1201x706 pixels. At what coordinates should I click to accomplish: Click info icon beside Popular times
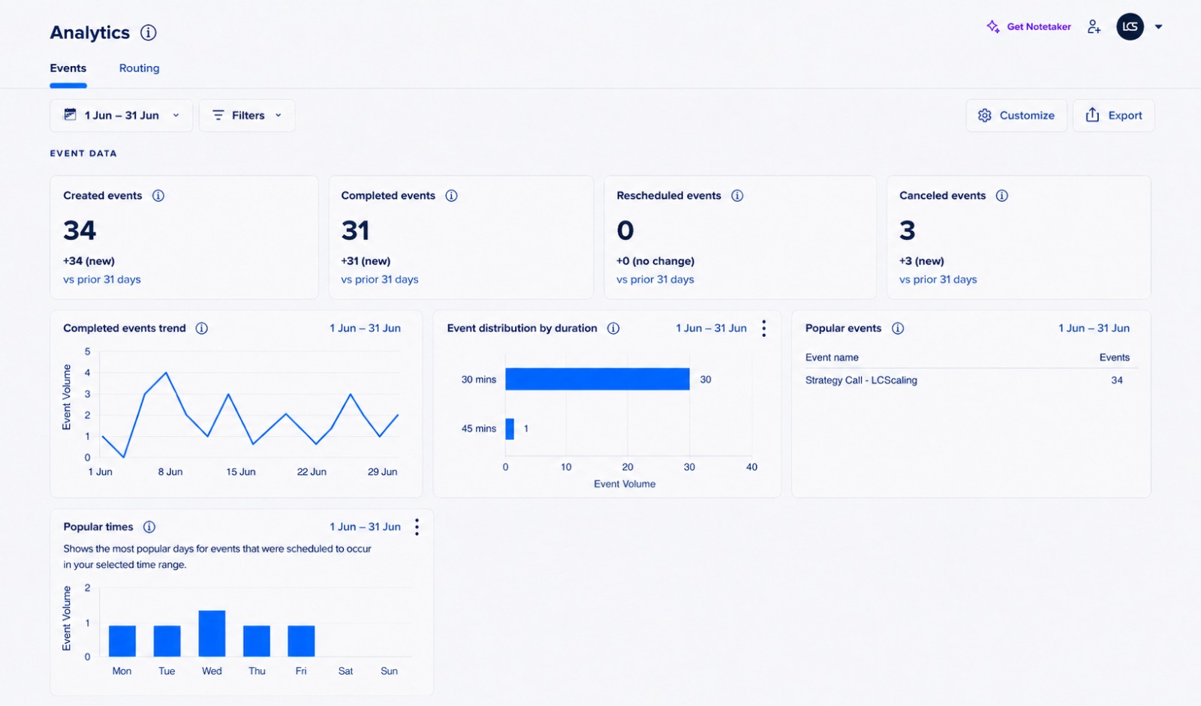(x=149, y=527)
